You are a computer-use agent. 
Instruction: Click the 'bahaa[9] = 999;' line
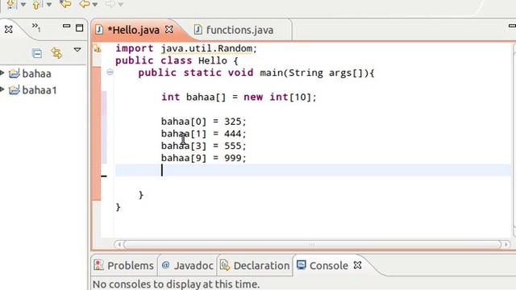click(x=203, y=158)
